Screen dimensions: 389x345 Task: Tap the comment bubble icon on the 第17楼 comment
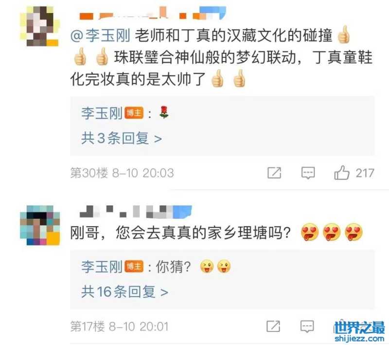click(x=307, y=327)
